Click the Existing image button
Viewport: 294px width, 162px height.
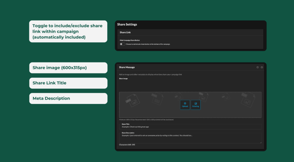pos(196,105)
